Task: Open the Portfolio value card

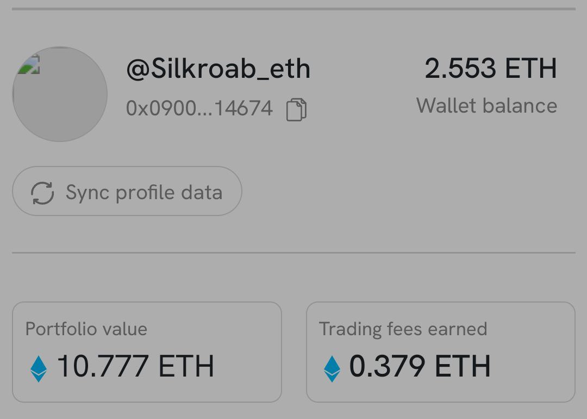Action: tap(147, 352)
